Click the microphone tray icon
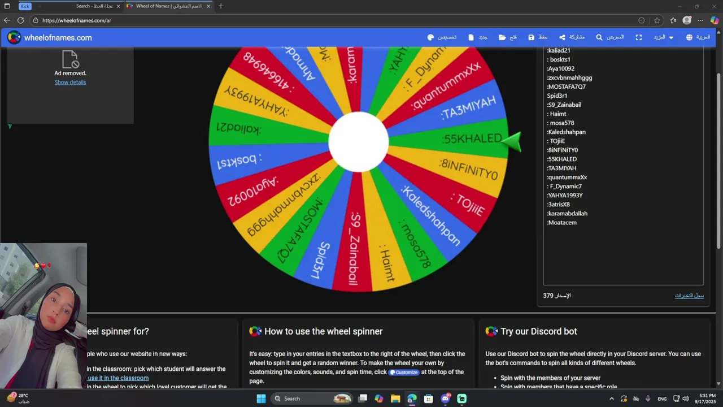 pos(648,399)
